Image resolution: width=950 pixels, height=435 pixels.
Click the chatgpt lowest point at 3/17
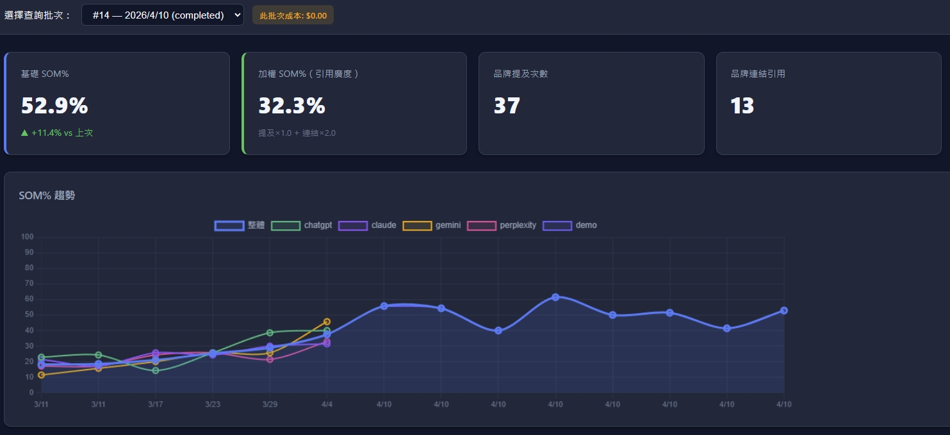[x=156, y=370]
